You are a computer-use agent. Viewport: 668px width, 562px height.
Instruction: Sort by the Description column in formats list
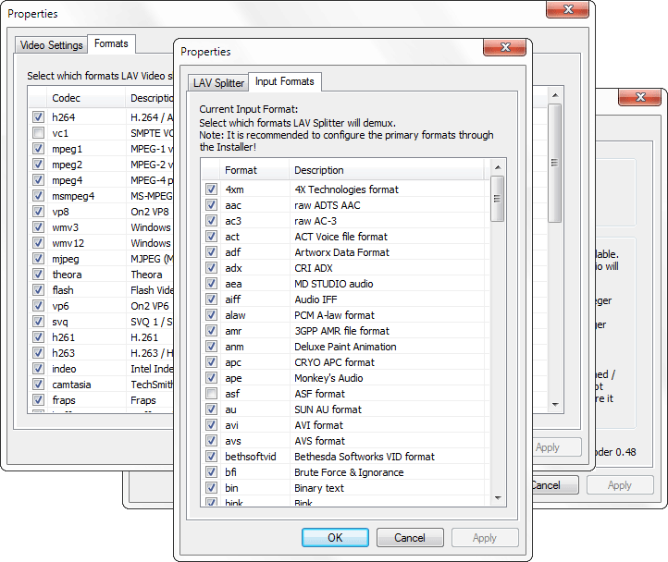point(387,170)
